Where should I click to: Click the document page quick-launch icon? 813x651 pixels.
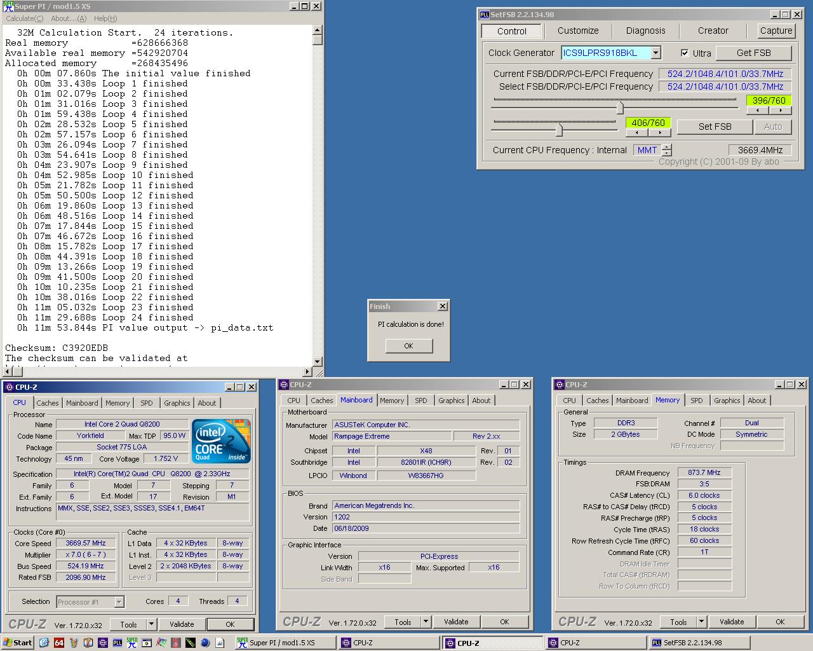pos(220,643)
